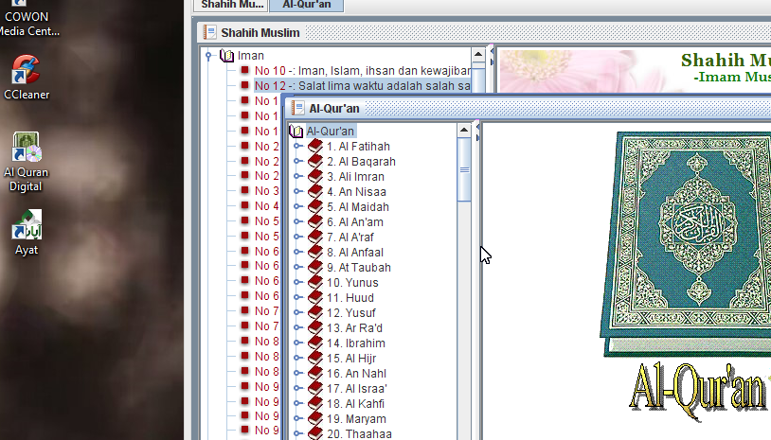Select 12. Yusuf surah
The image size is (771, 440).
click(x=351, y=313)
